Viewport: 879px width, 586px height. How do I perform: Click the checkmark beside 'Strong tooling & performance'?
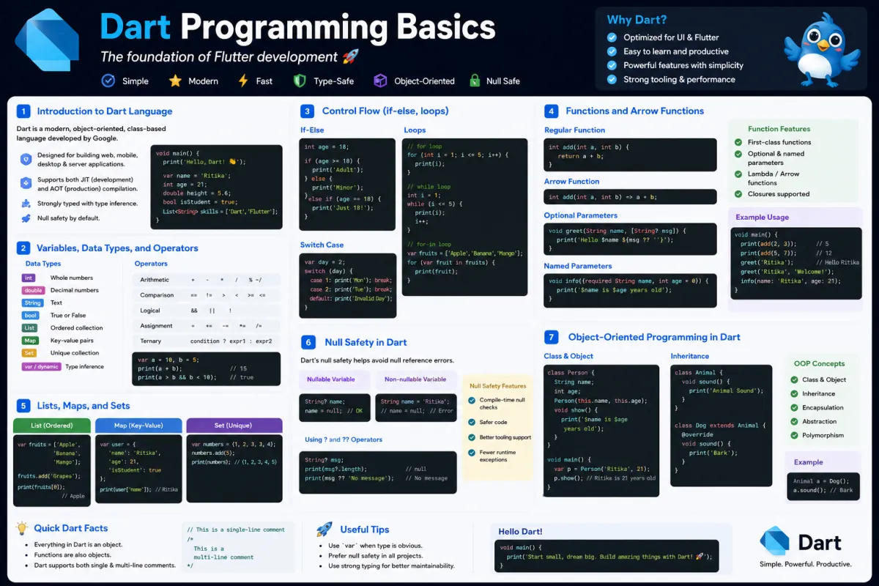pyautogui.click(x=612, y=79)
